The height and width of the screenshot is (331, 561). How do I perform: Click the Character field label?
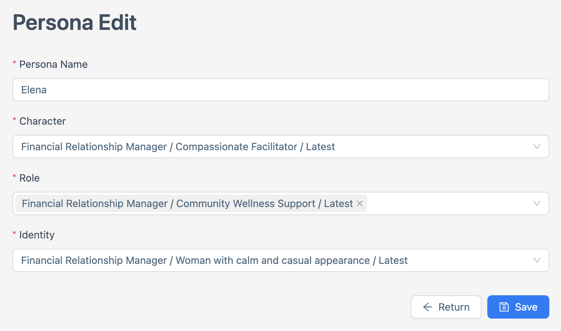(x=42, y=121)
